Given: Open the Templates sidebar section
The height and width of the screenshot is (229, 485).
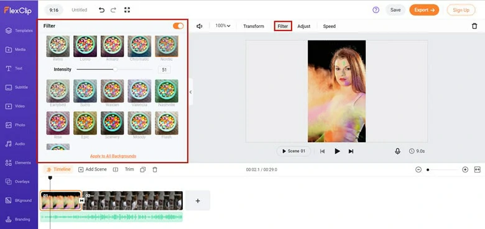Looking at the screenshot, I should [19, 30].
